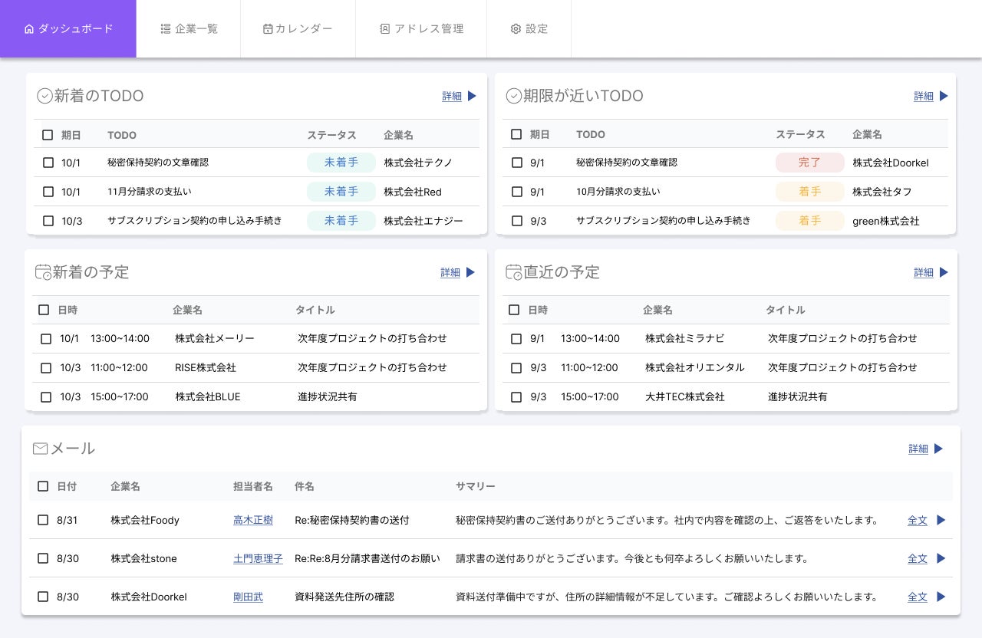Select TODO text 10月分請求の支払い
Screen dimensions: 982x638
(x=618, y=192)
